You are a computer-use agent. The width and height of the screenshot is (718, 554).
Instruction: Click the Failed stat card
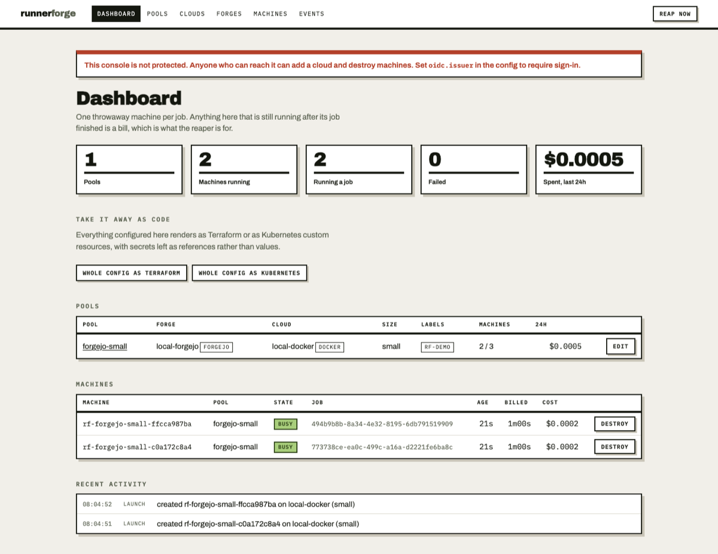[474, 169]
